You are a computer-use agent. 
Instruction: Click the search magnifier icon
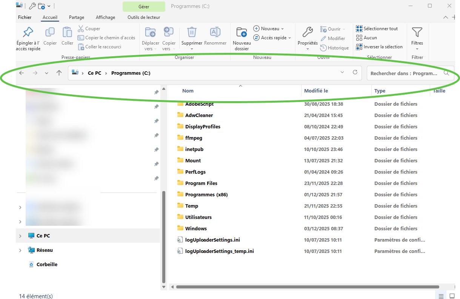click(x=446, y=73)
